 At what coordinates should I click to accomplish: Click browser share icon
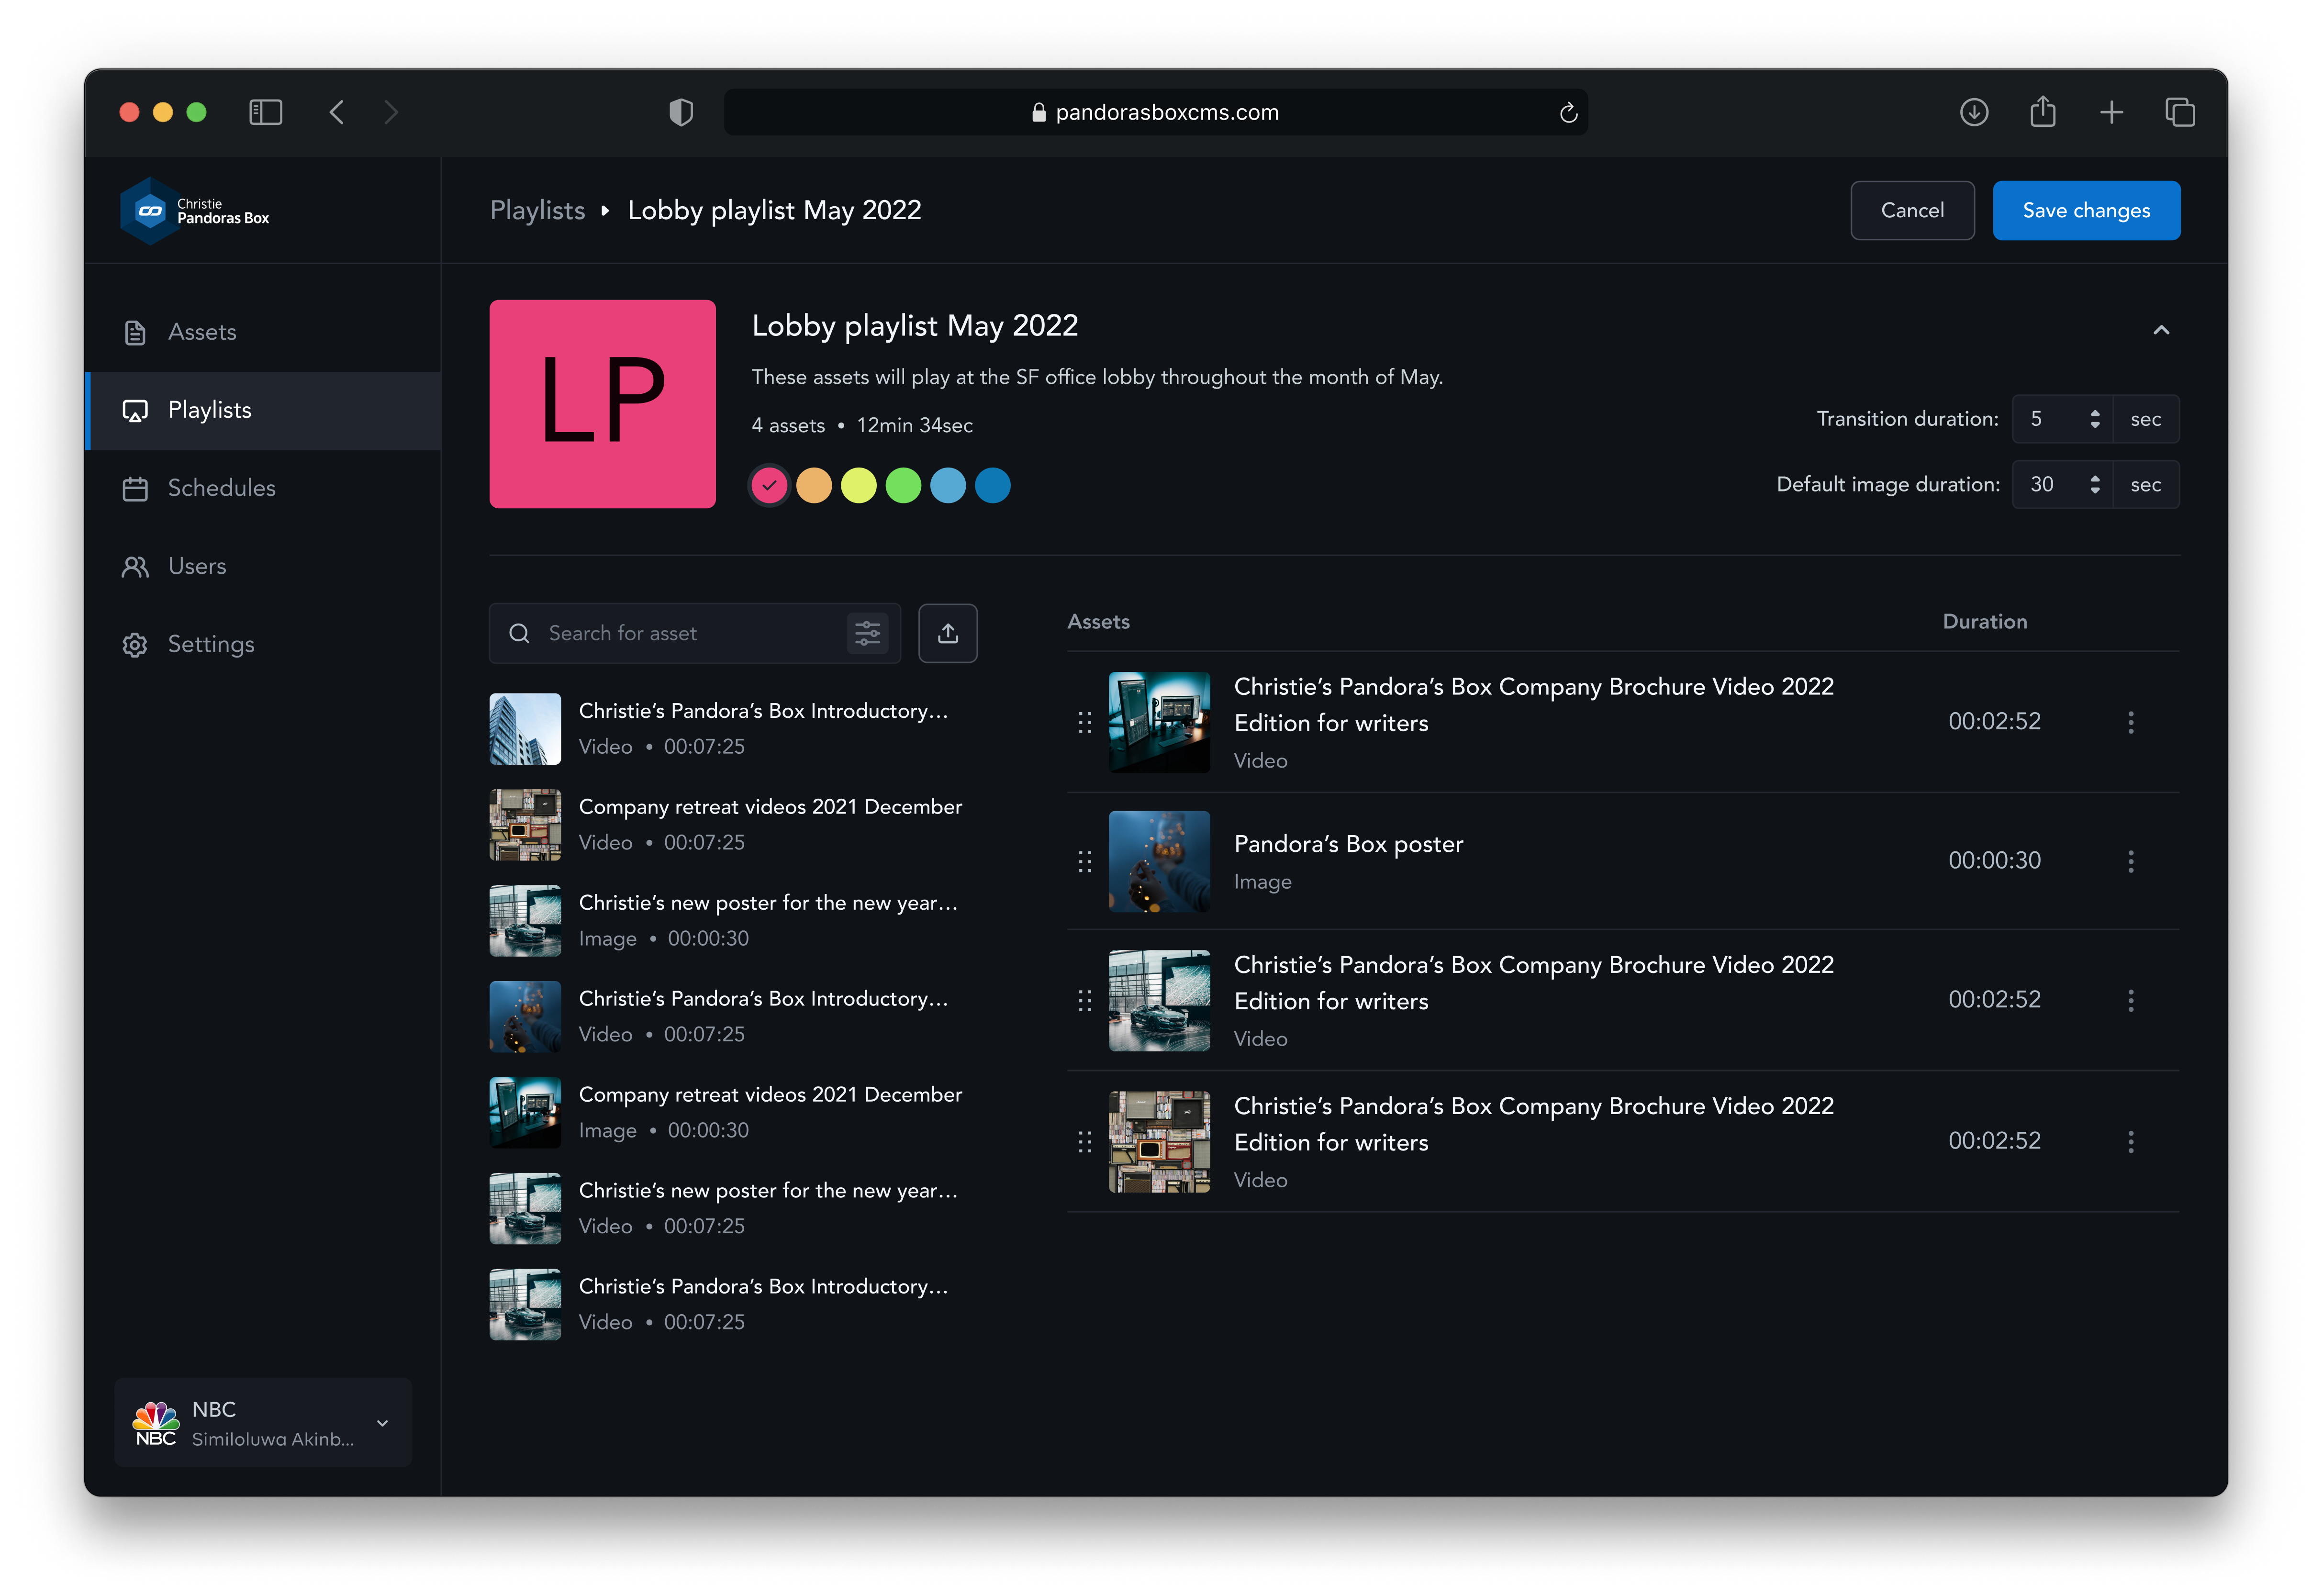coord(2042,112)
